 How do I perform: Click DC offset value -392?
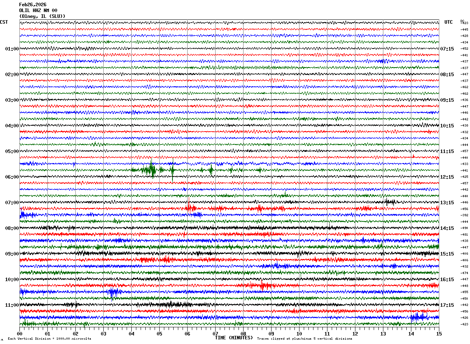pos(464,215)
